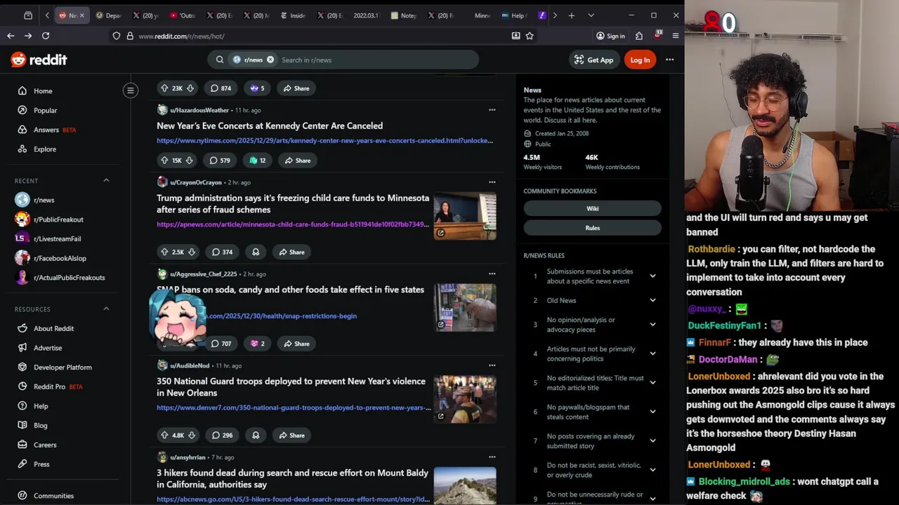
Task: Open the browser extensions puzzle icon
Action: (x=638, y=36)
